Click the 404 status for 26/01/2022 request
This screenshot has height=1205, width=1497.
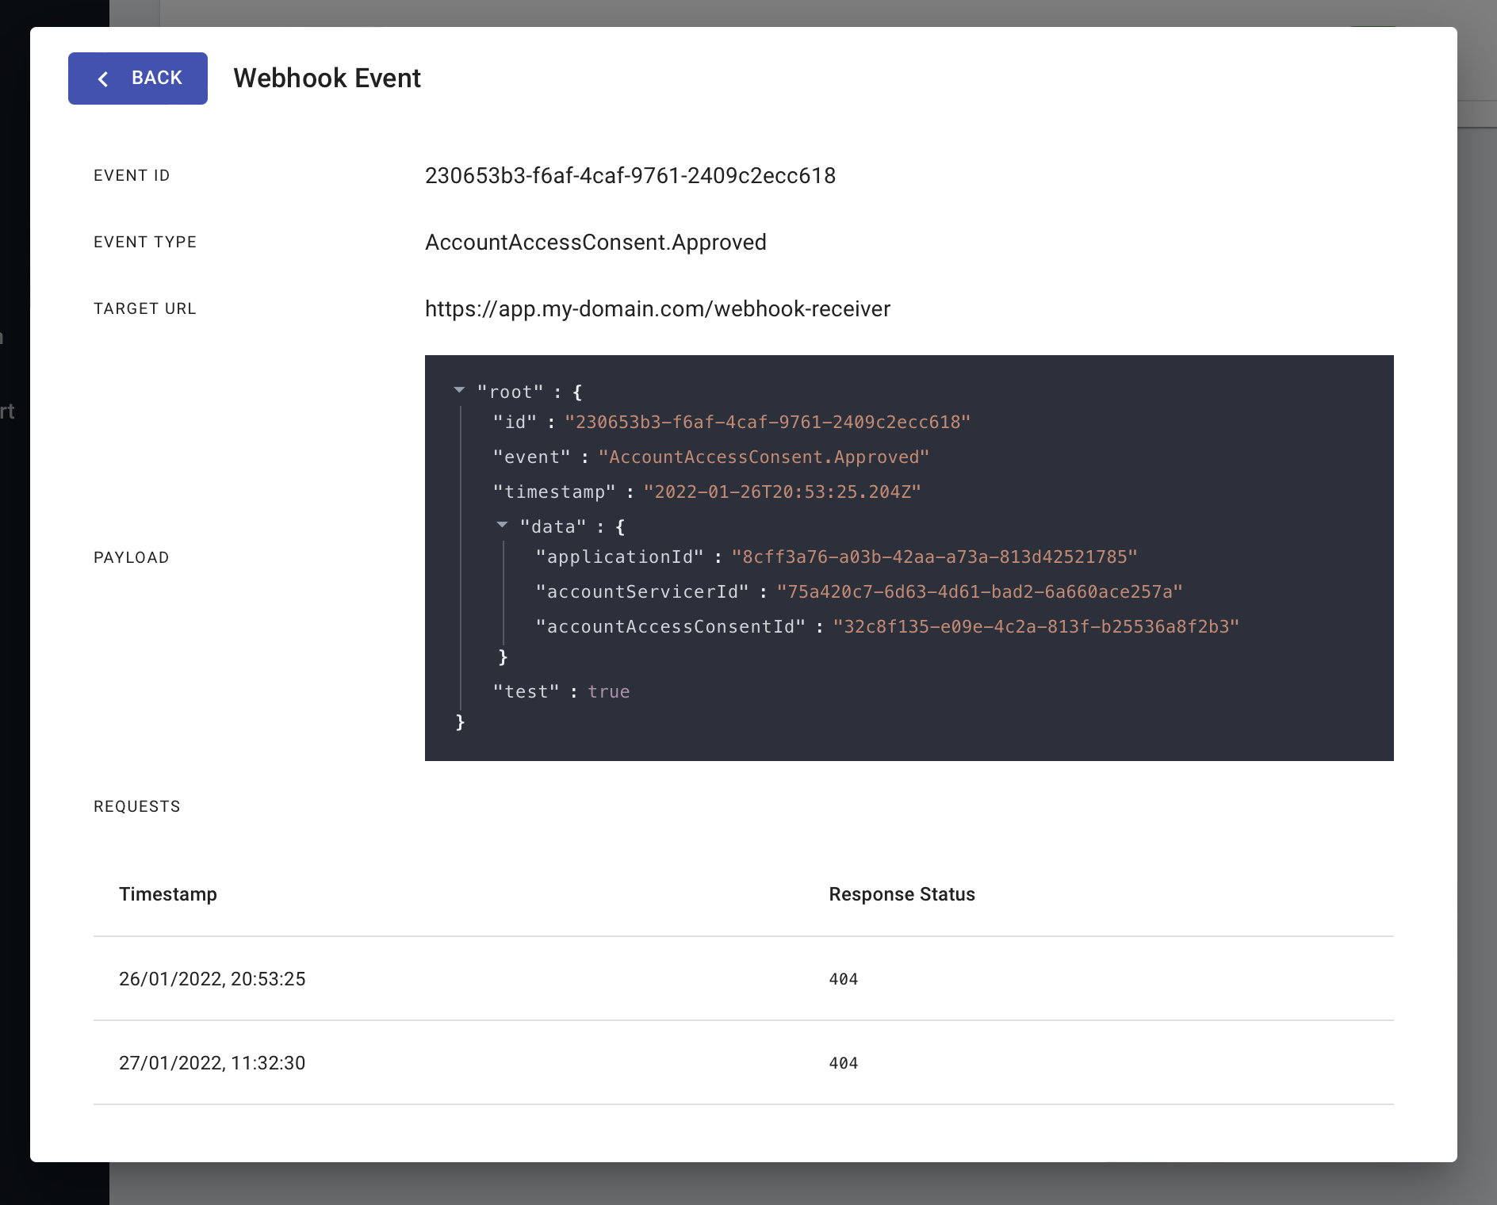click(x=844, y=979)
